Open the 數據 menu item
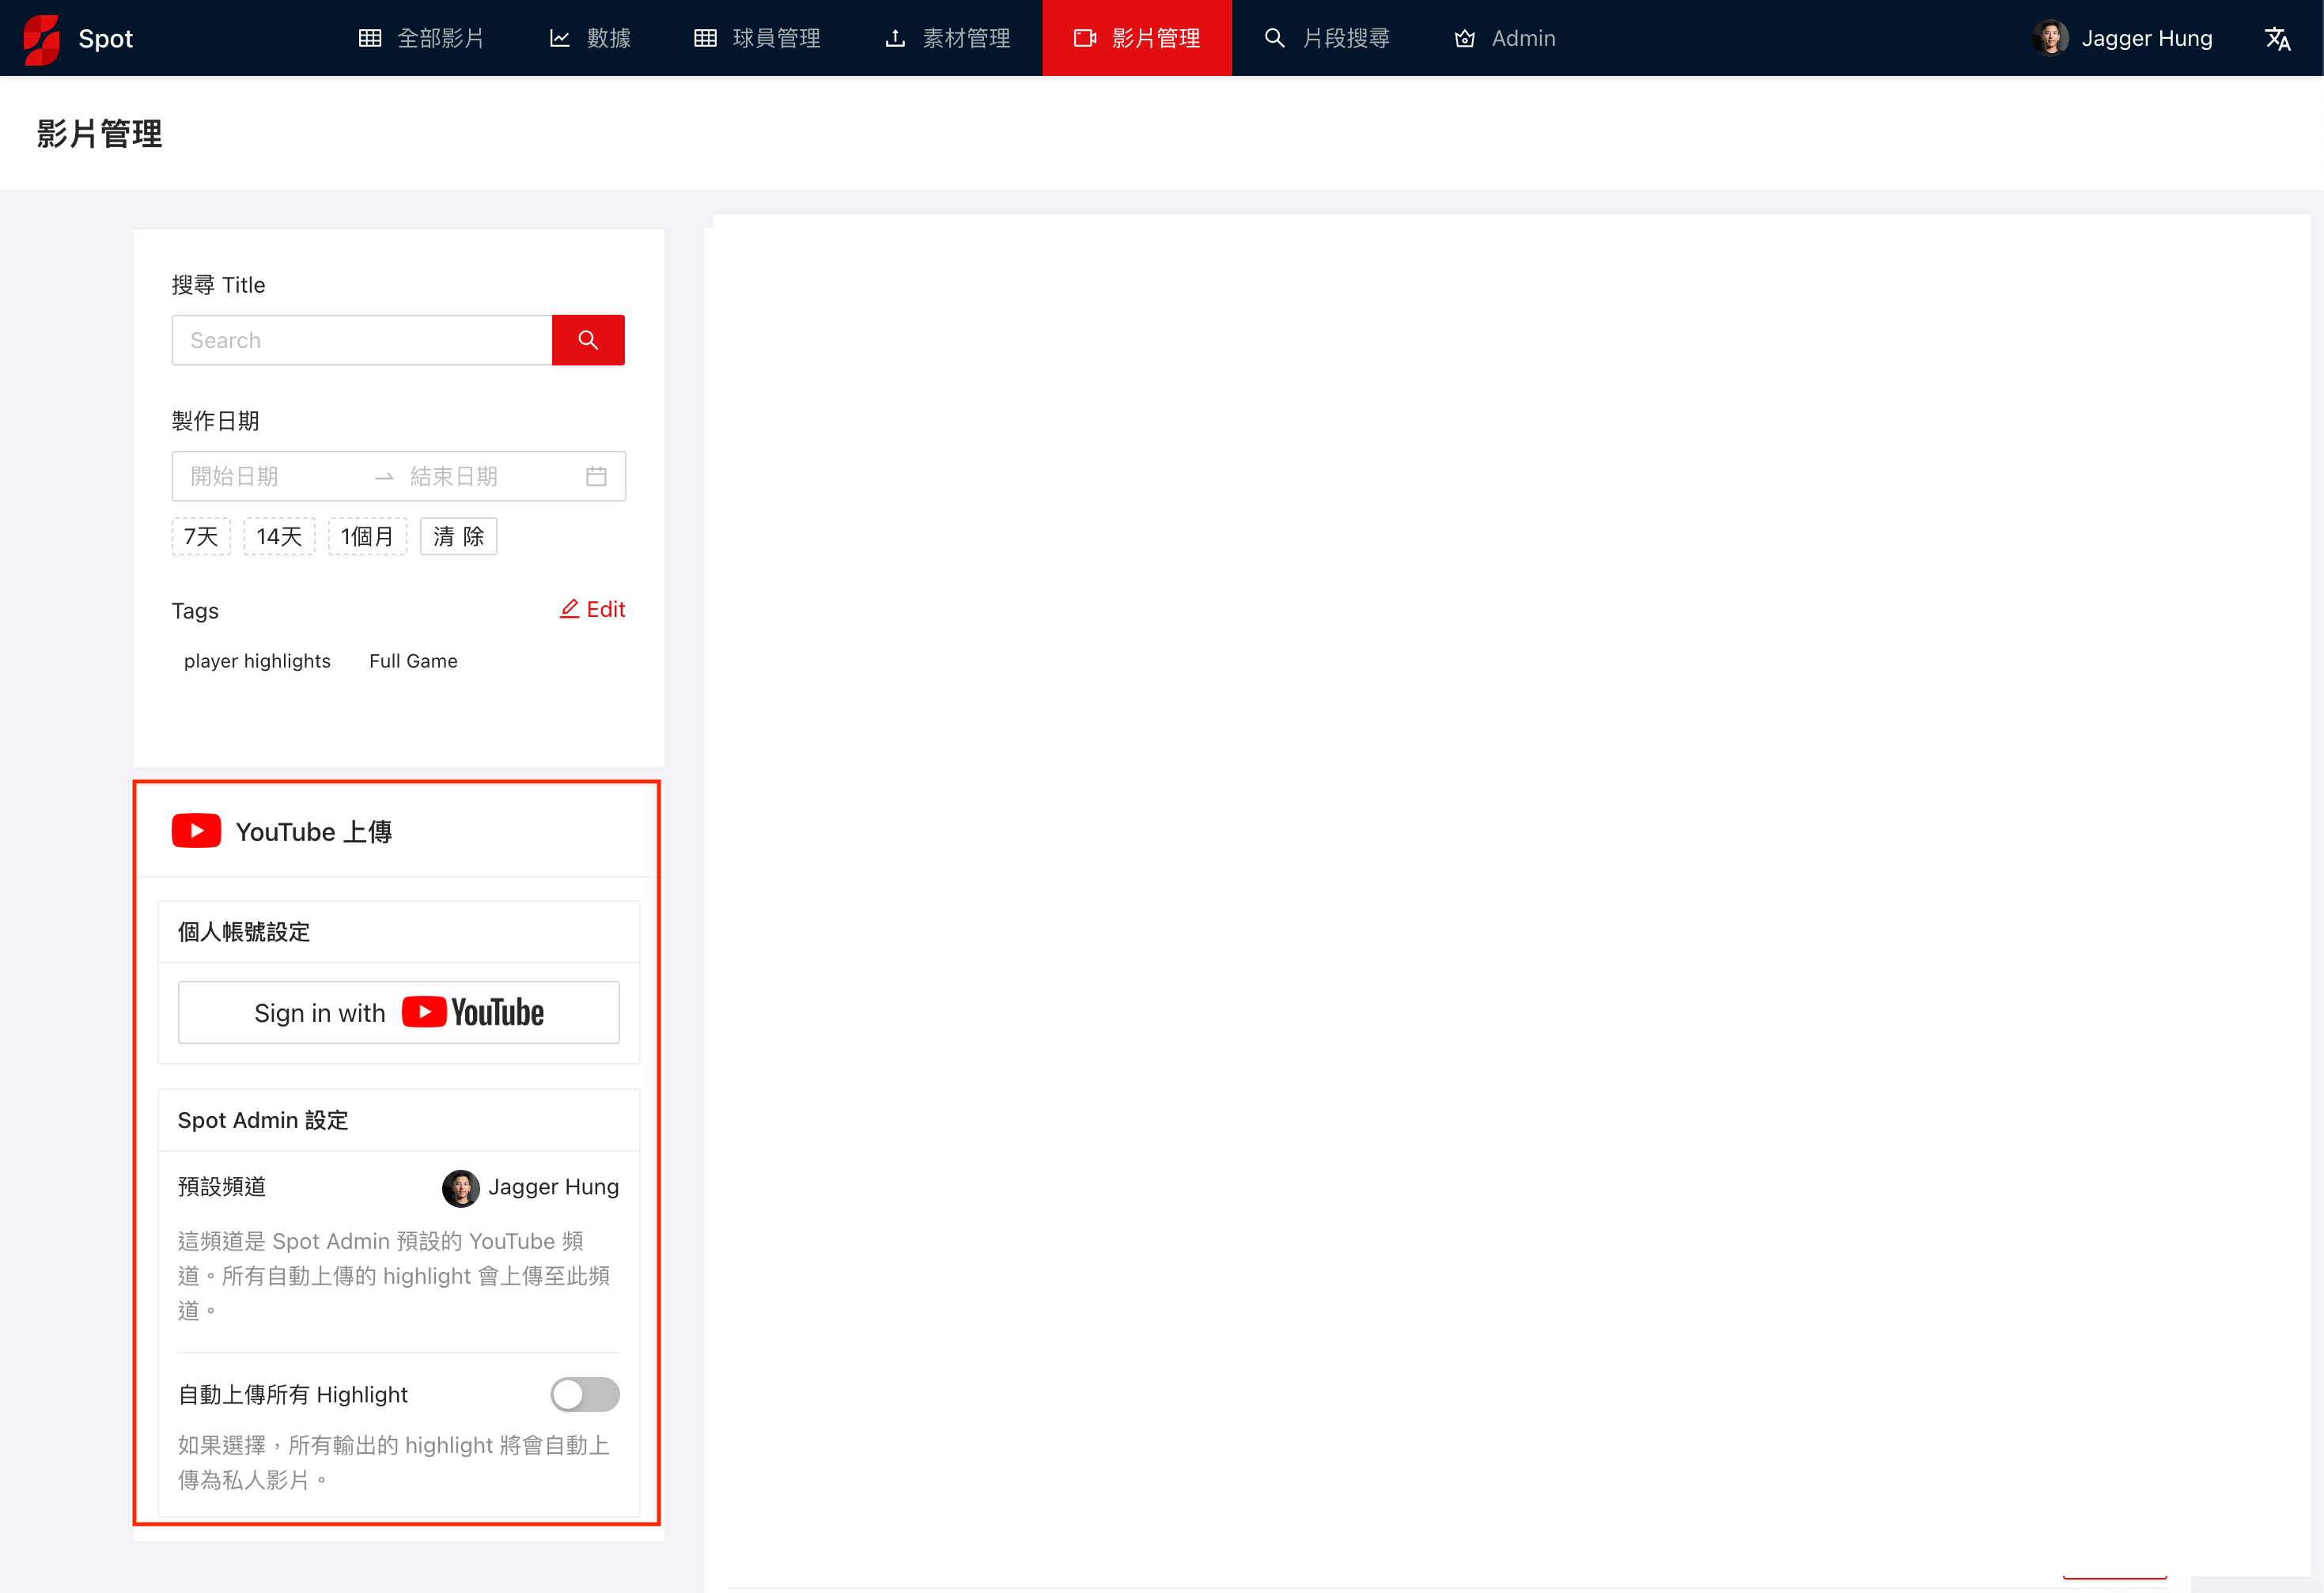The image size is (2324, 1593). pyautogui.click(x=589, y=38)
